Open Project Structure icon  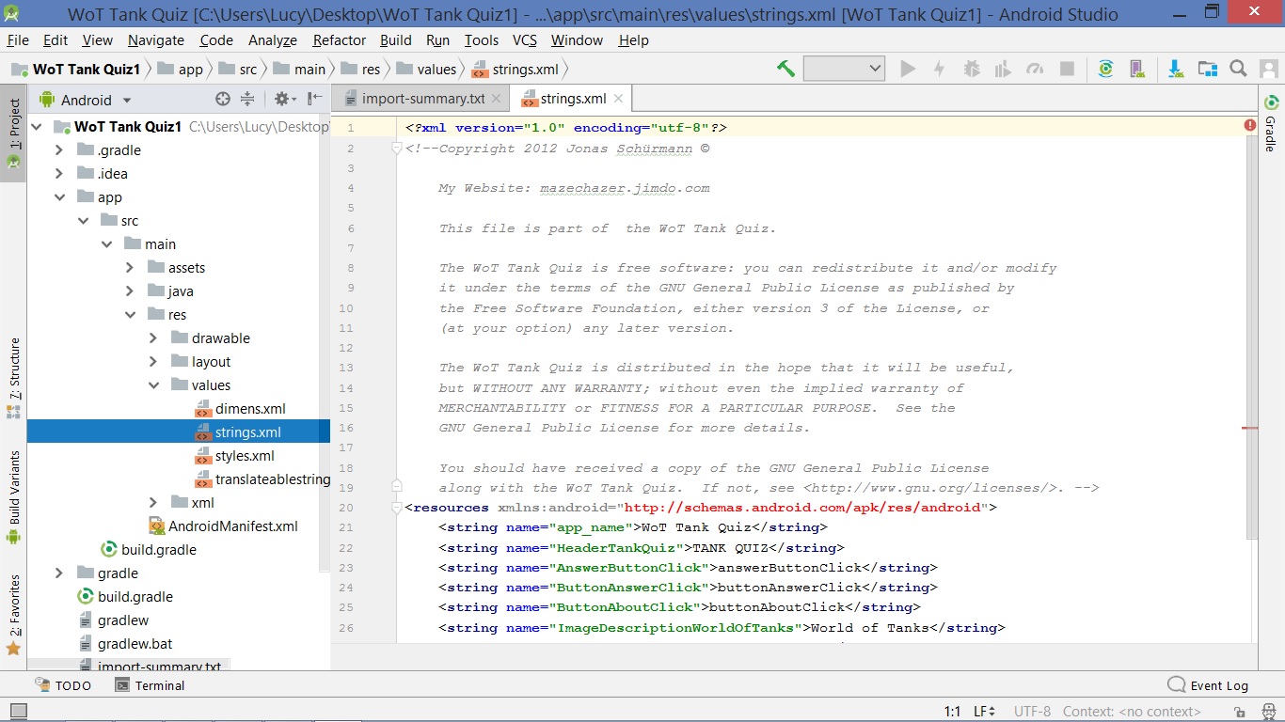tap(1207, 69)
